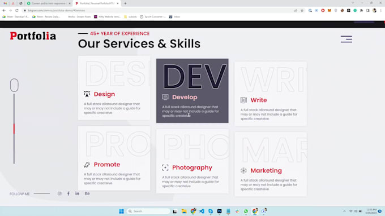Click the Design service icon
385x216 pixels.
pos(87,94)
